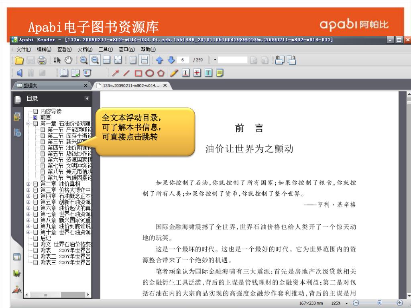Viewport: 411px width, 308px height.
Task: Switch to continuous page layout
Action: (x=144, y=60)
